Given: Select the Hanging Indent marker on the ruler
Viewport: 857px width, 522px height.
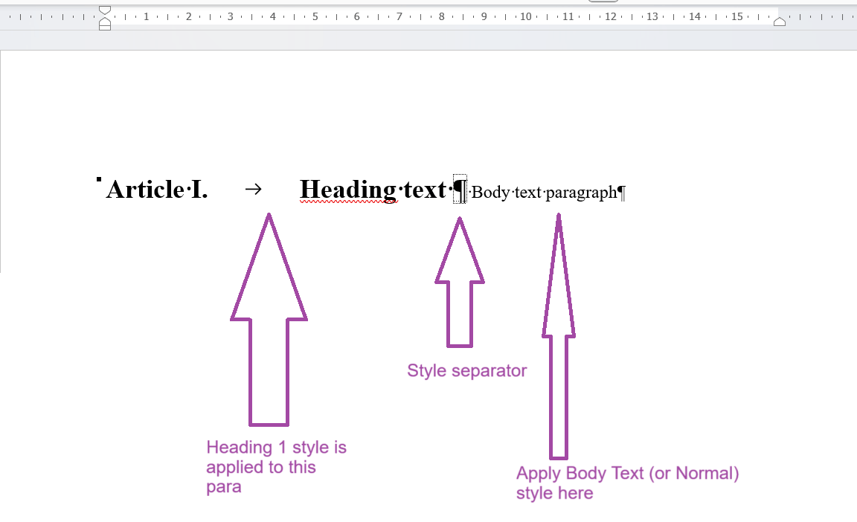Looking at the screenshot, I should (105, 21).
